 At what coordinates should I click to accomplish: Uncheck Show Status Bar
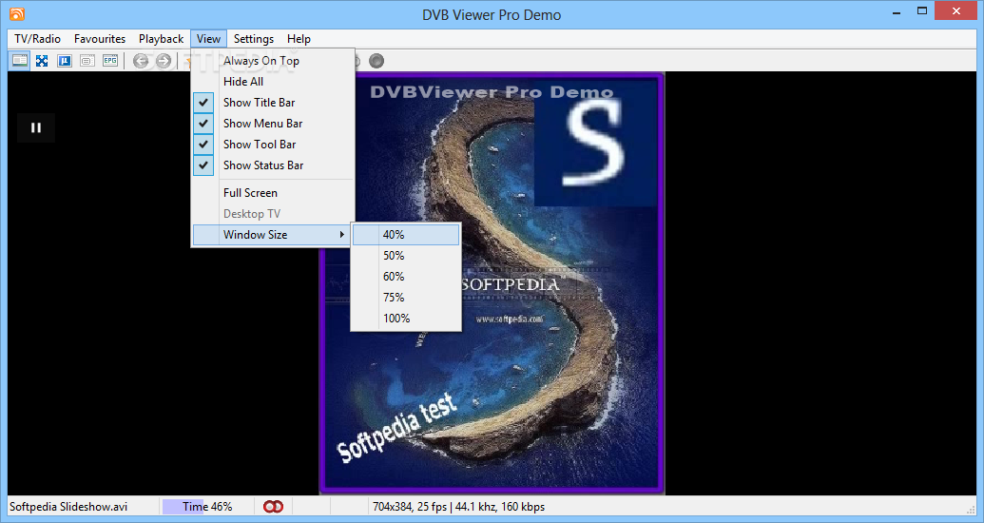pyautogui.click(x=273, y=165)
